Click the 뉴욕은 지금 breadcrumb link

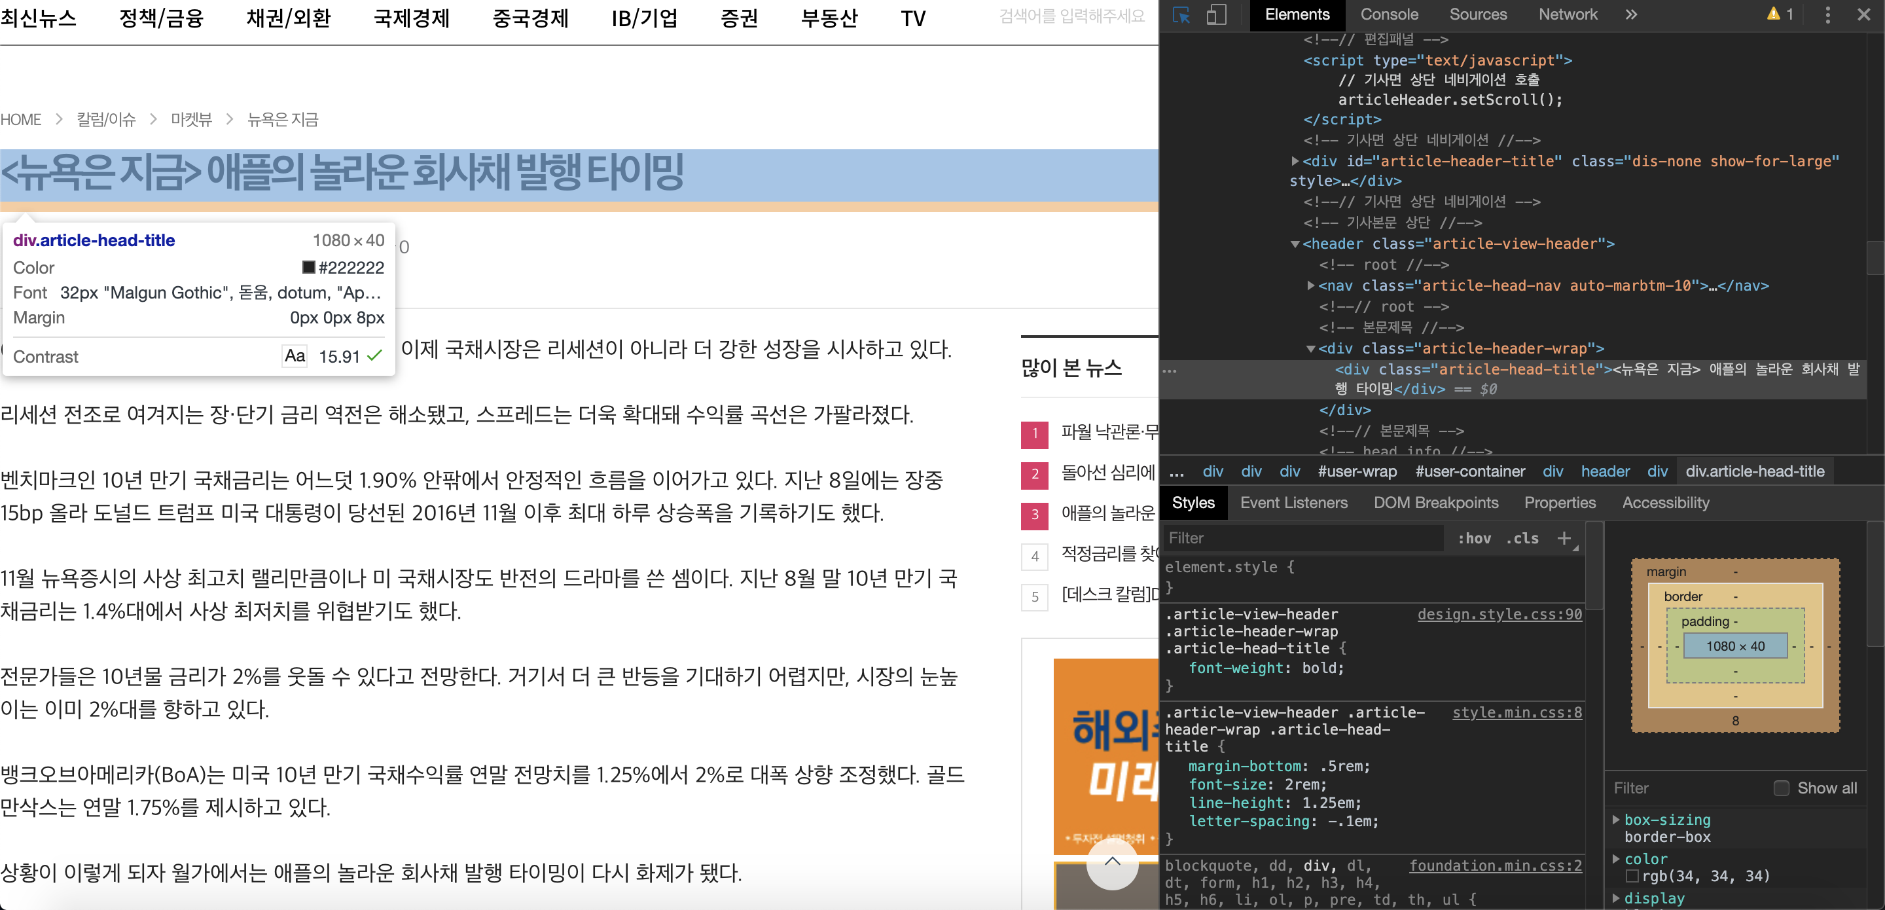click(283, 119)
